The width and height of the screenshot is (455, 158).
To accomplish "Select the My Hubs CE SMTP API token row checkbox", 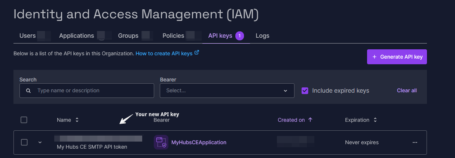I will [x=24, y=142].
